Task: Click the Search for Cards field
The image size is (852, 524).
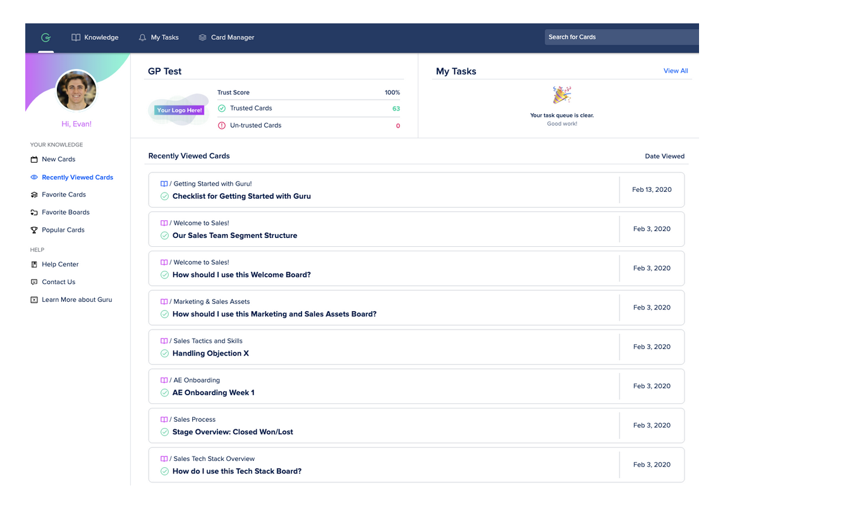Action: tap(622, 37)
